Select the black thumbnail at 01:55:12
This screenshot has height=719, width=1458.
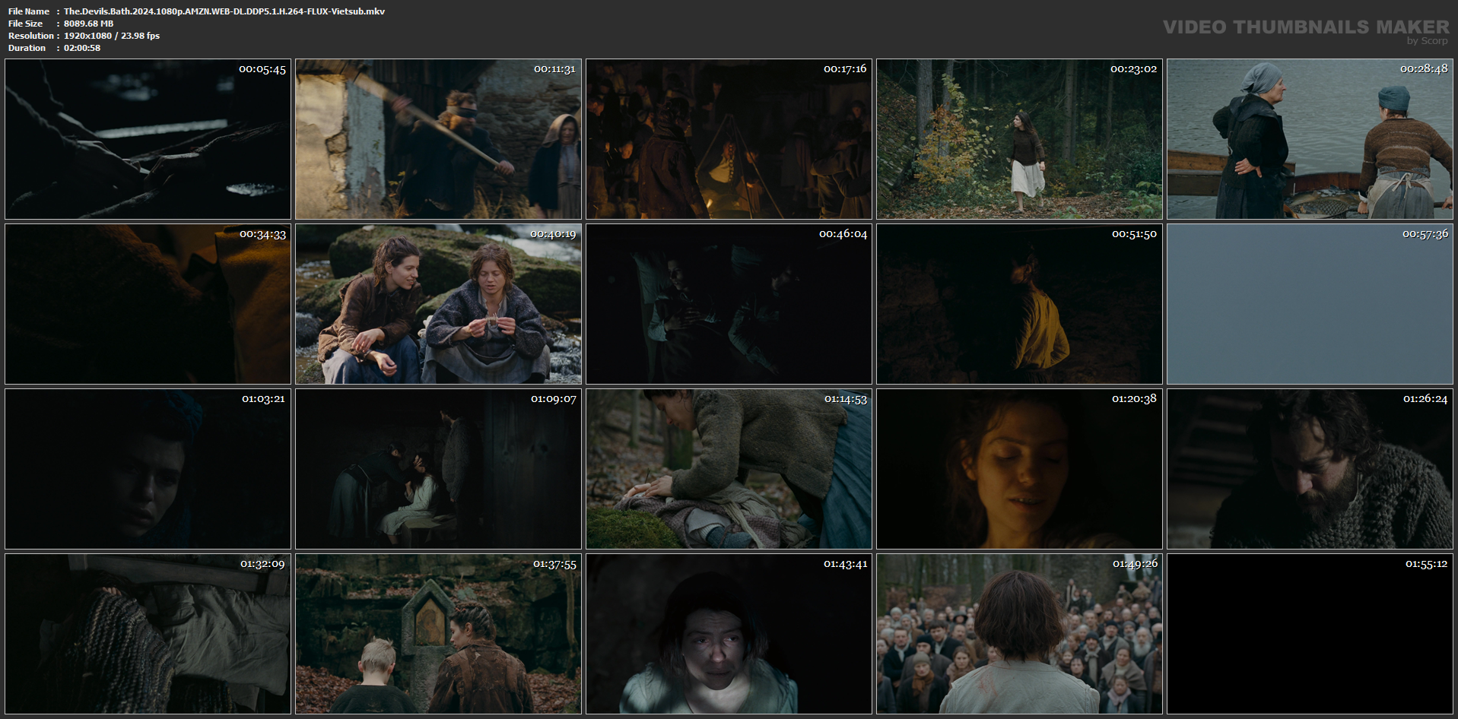[x=1310, y=634]
